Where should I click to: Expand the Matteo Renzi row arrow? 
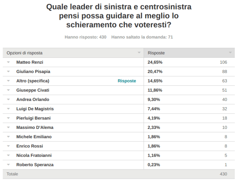[9, 62]
